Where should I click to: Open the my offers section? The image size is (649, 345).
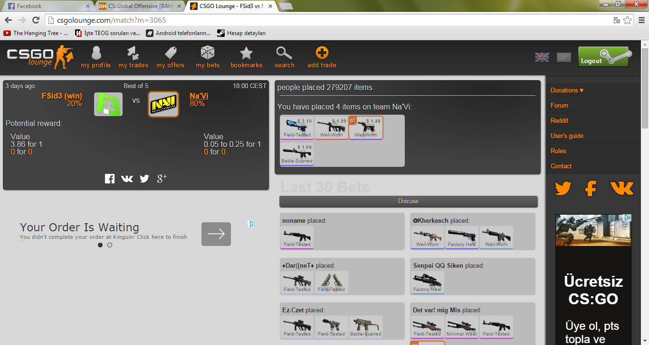[x=170, y=57]
